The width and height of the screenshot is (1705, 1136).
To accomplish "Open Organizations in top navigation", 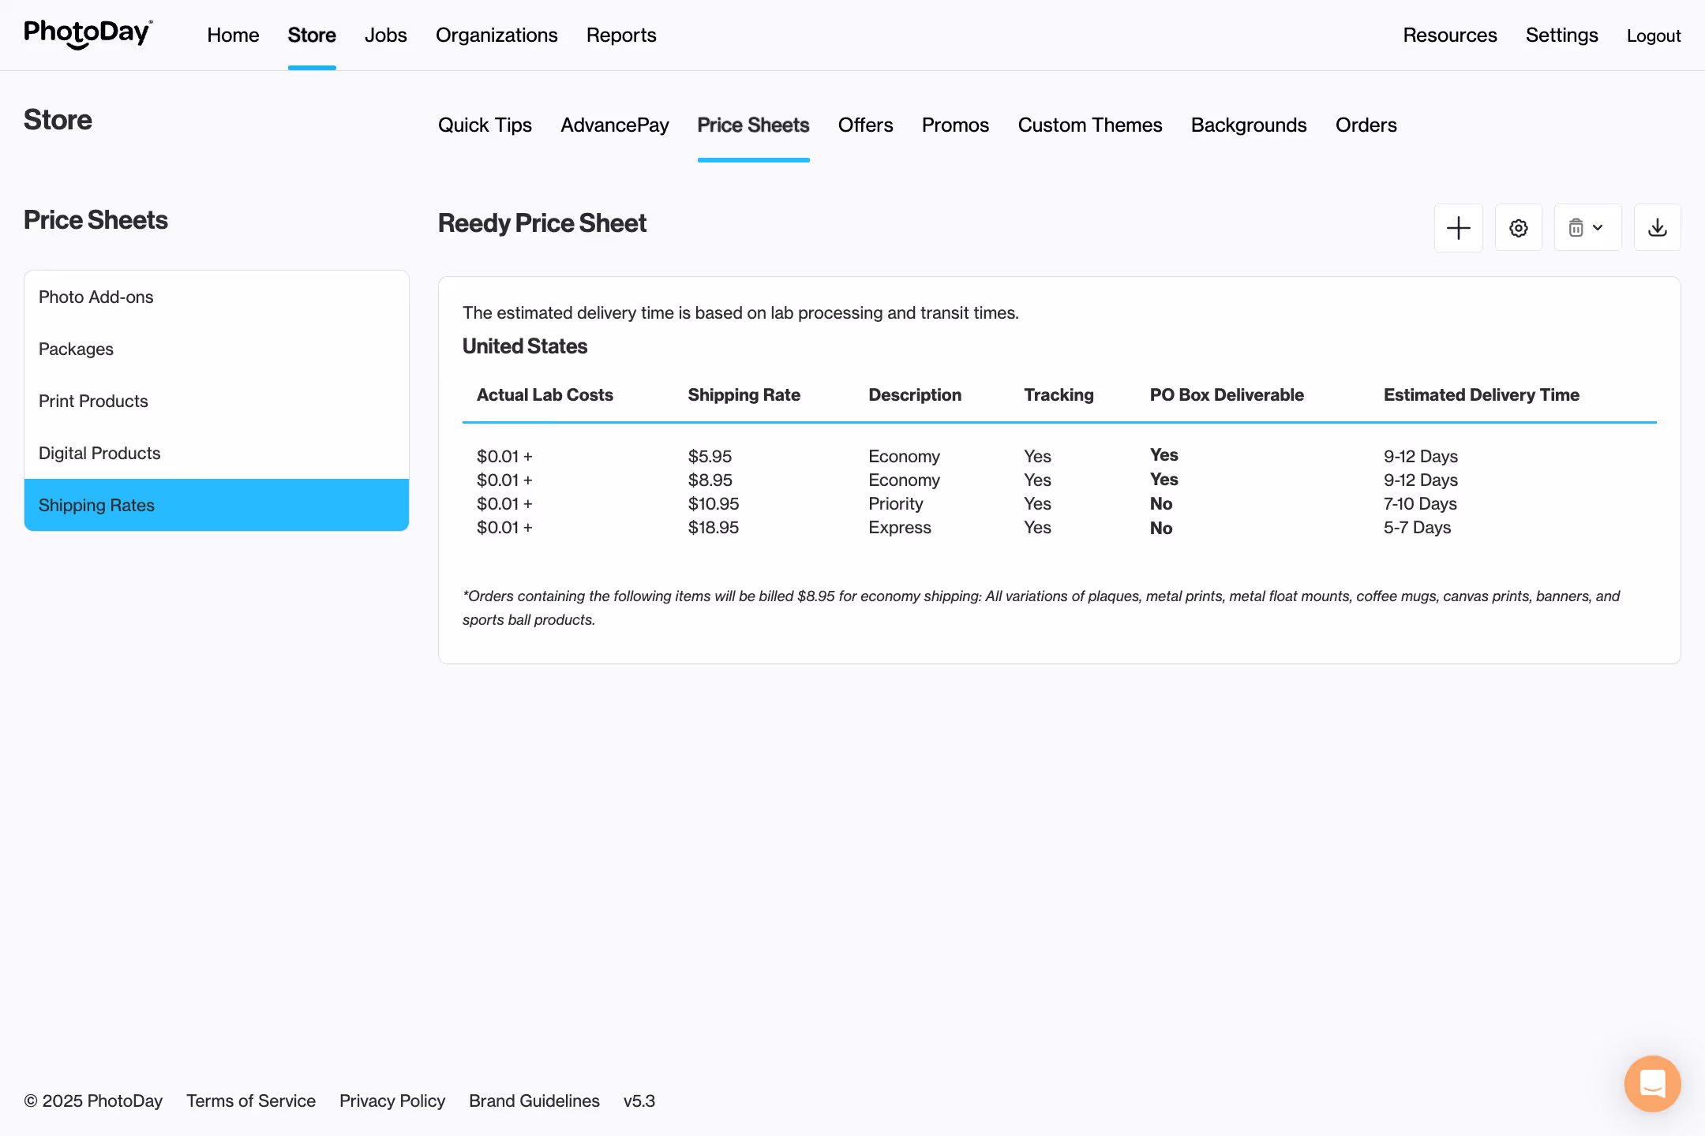I will pyautogui.click(x=497, y=35).
